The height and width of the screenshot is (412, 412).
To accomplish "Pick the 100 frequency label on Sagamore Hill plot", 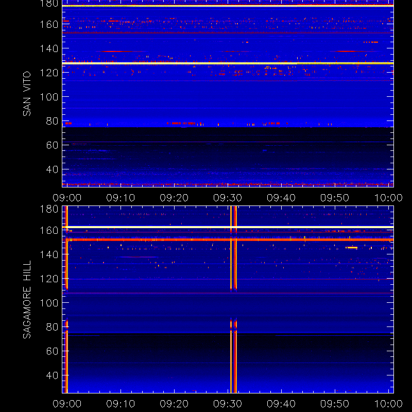I will (x=49, y=303).
